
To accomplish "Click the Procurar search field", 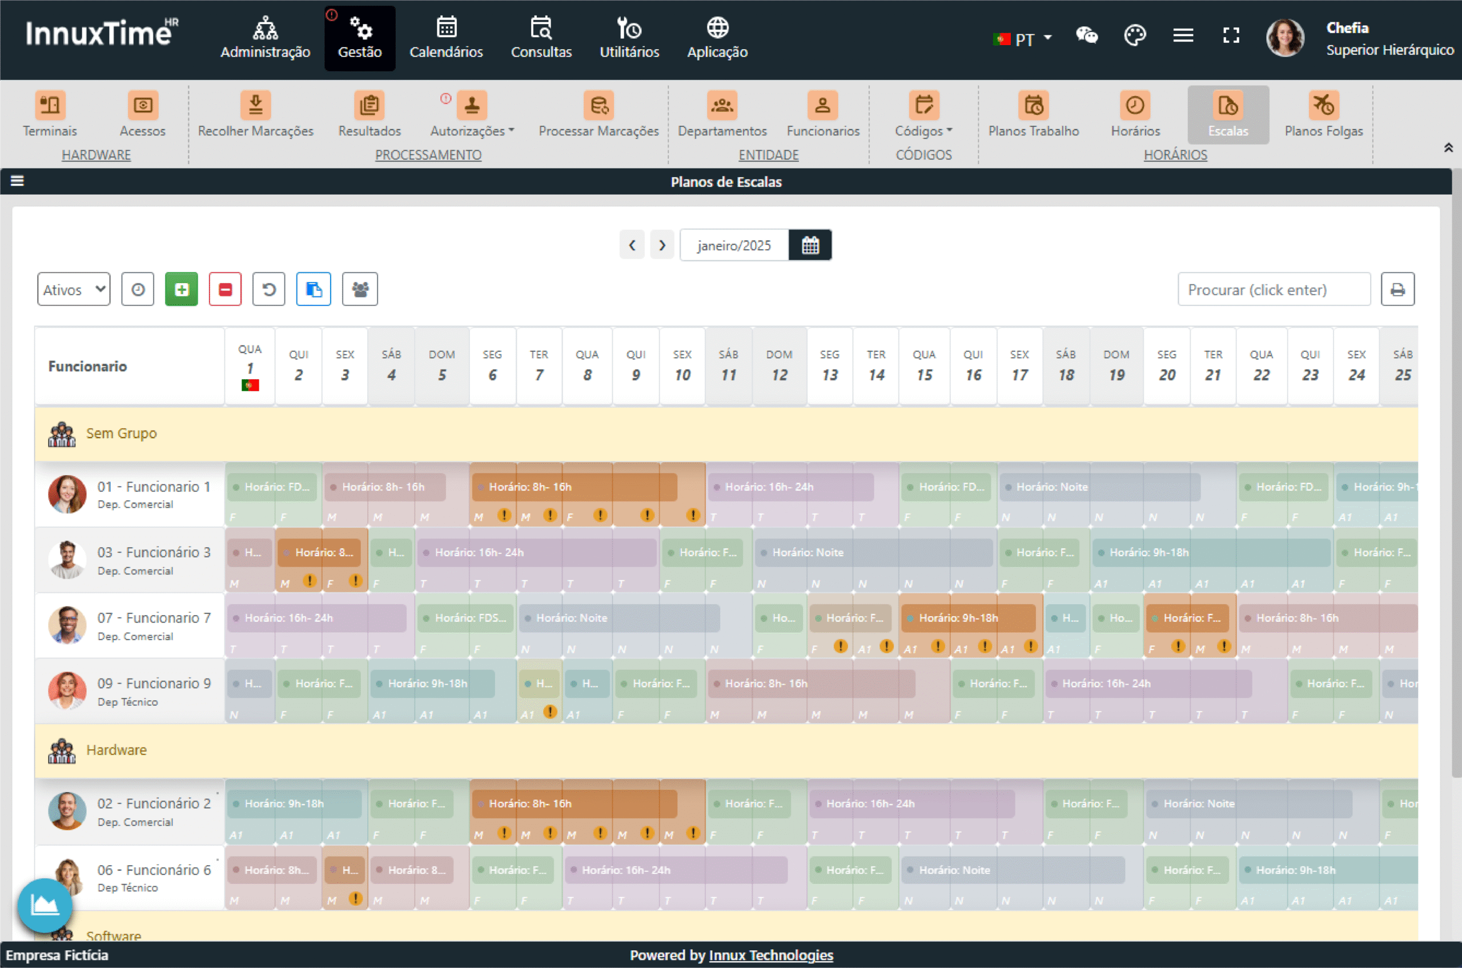I will [x=1273, y=289].
